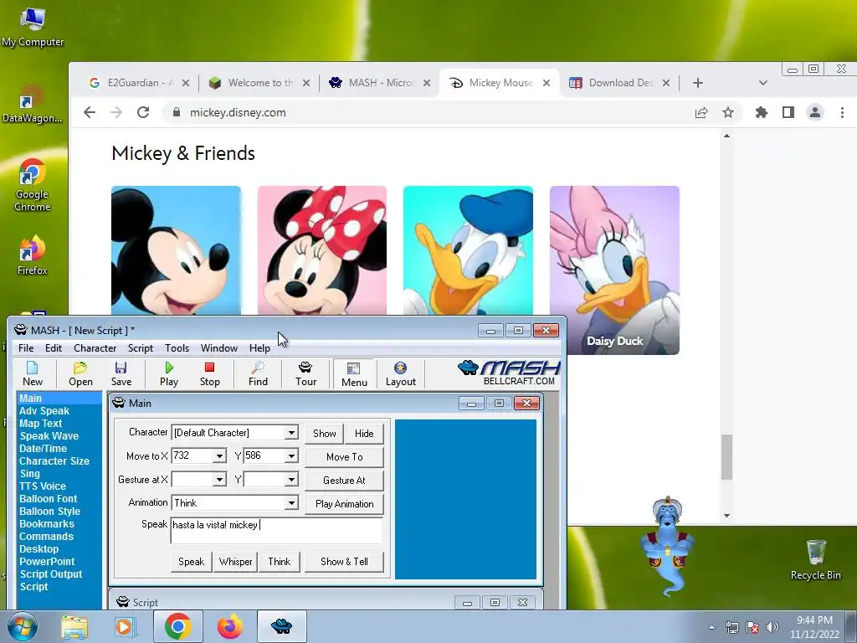The height and width of the screenshot is (643, 857).
Task: Bookmark this page with the star icon
Action: click(x=728, y=113)
